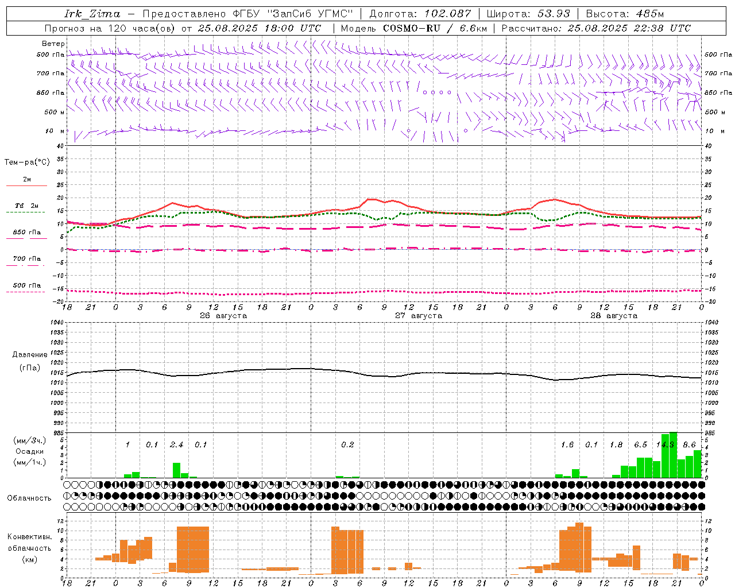735x588 pixels.
Task: Click the precipitation value "8.6"
Action: 689,444
